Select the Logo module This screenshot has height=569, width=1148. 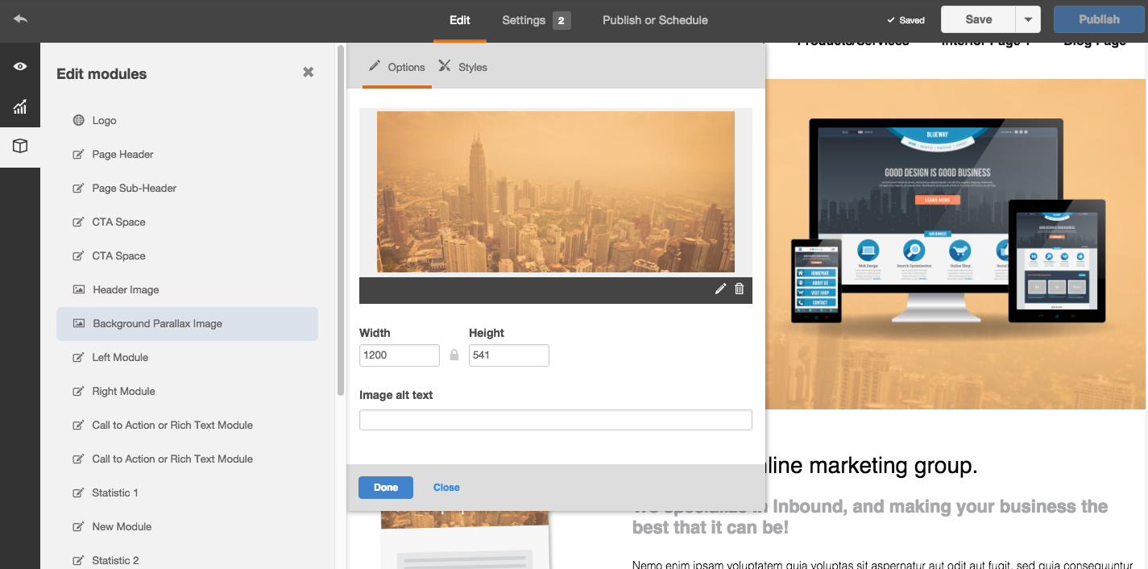point(104,120)
